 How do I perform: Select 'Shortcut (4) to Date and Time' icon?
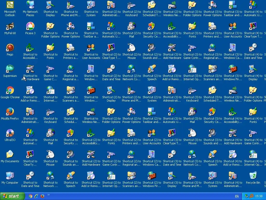pyautogui.click(x=253, y=51)
